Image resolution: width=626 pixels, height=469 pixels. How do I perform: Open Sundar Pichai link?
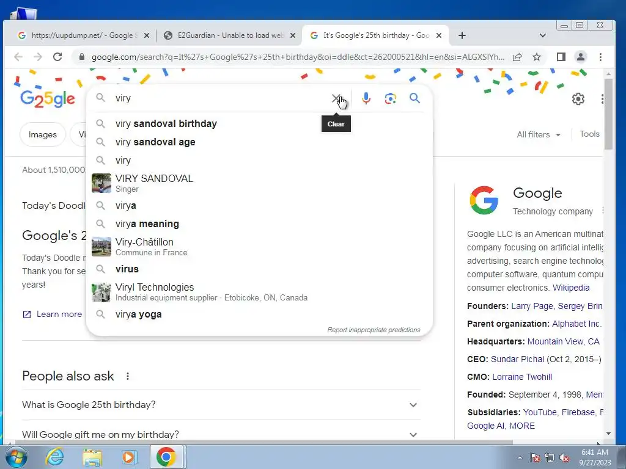517,359
